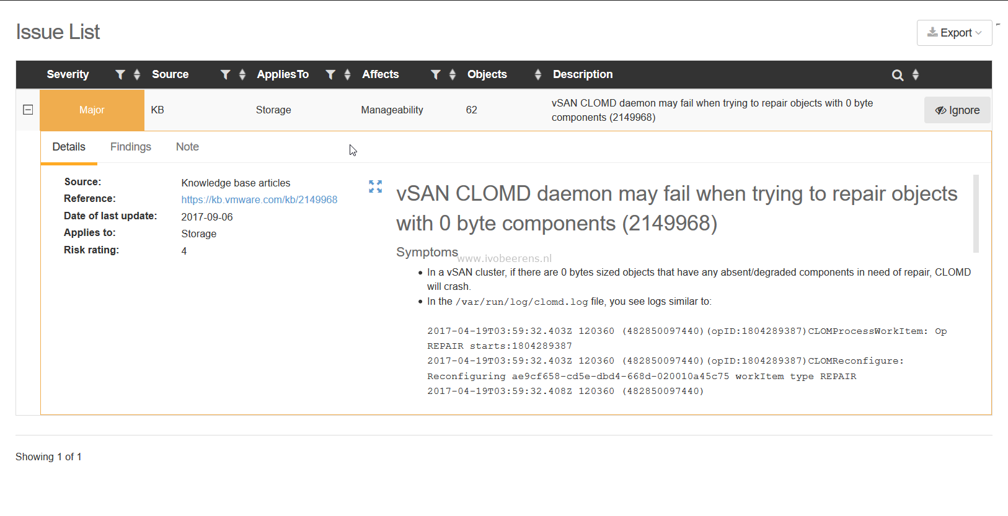Viewport: 1008px width, 516px height.
Task: Click the Description column header
Action: pos(583,74)
